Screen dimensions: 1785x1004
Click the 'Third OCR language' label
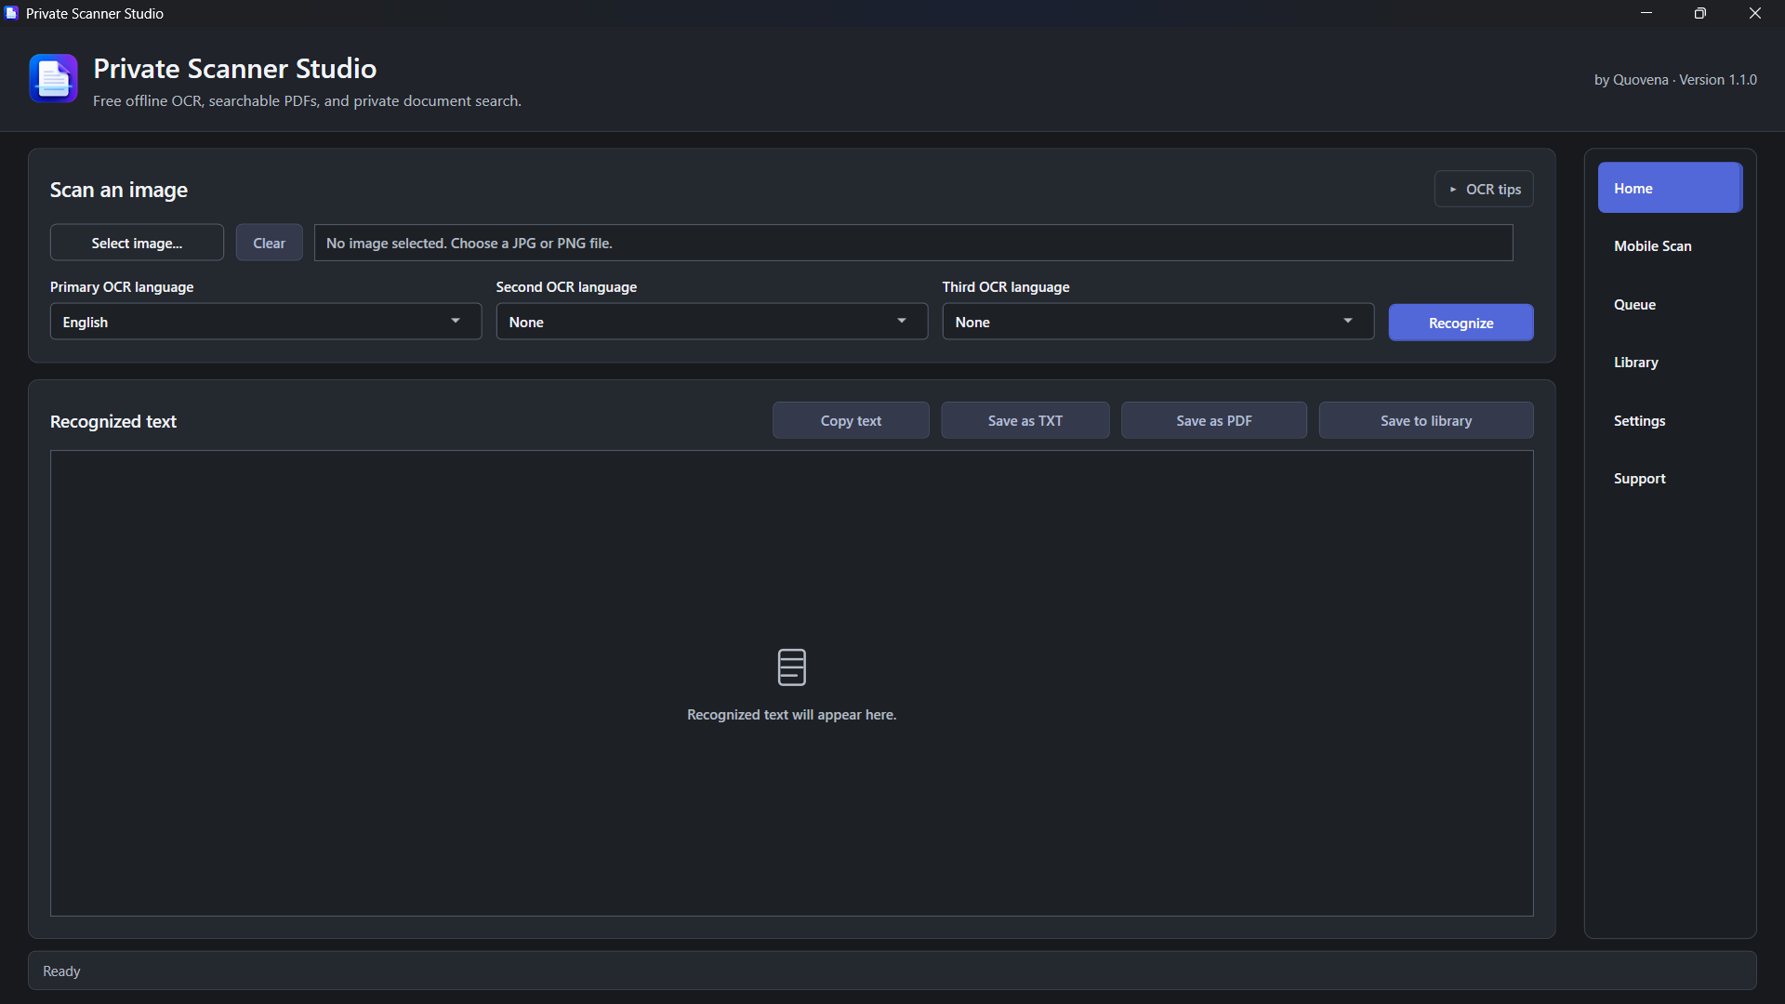1006,287
